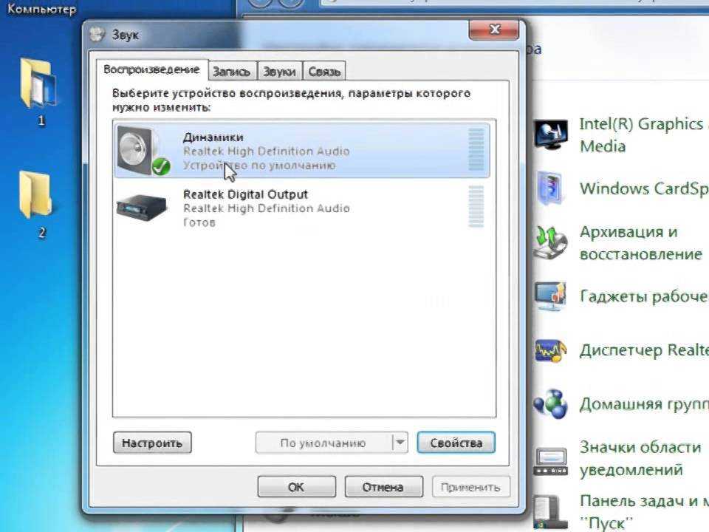Click the Применить button
This screenshot has height=532, width=709.
coord(470,487)
